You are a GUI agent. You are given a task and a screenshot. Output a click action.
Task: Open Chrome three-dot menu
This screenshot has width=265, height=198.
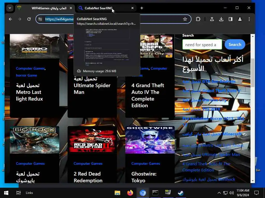pos(249,19)
